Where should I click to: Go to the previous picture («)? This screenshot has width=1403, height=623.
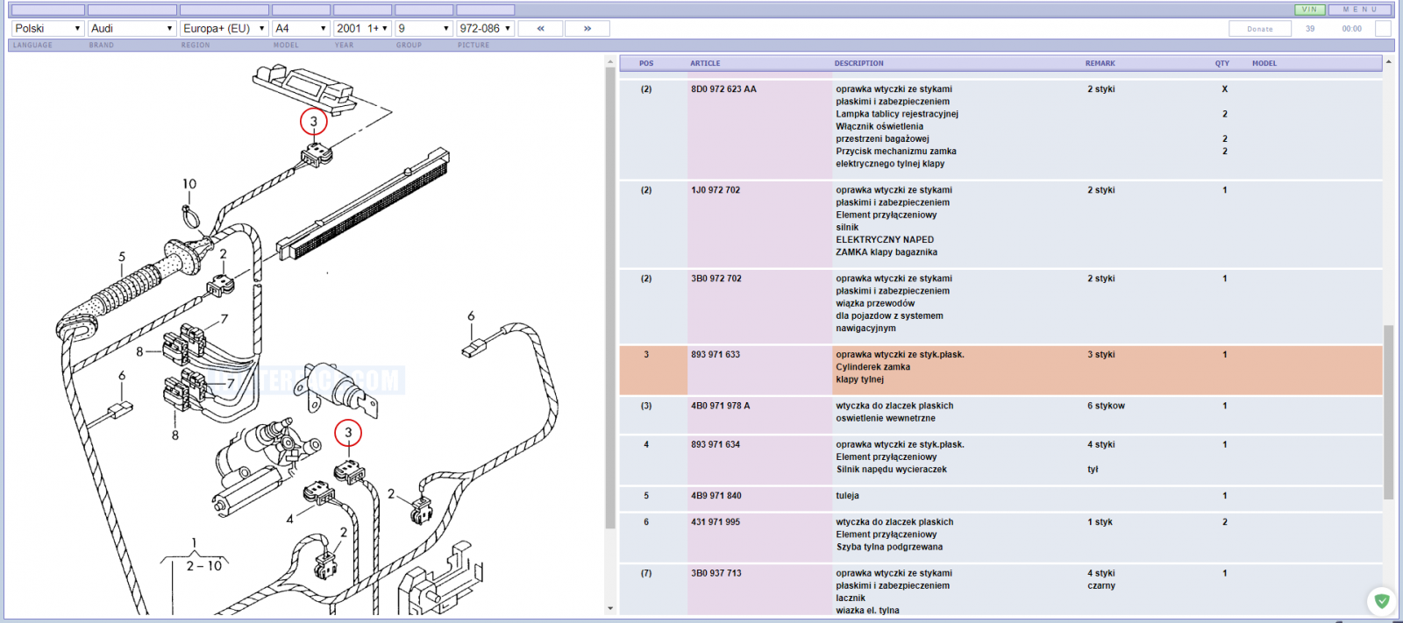(x=541, y=29)
